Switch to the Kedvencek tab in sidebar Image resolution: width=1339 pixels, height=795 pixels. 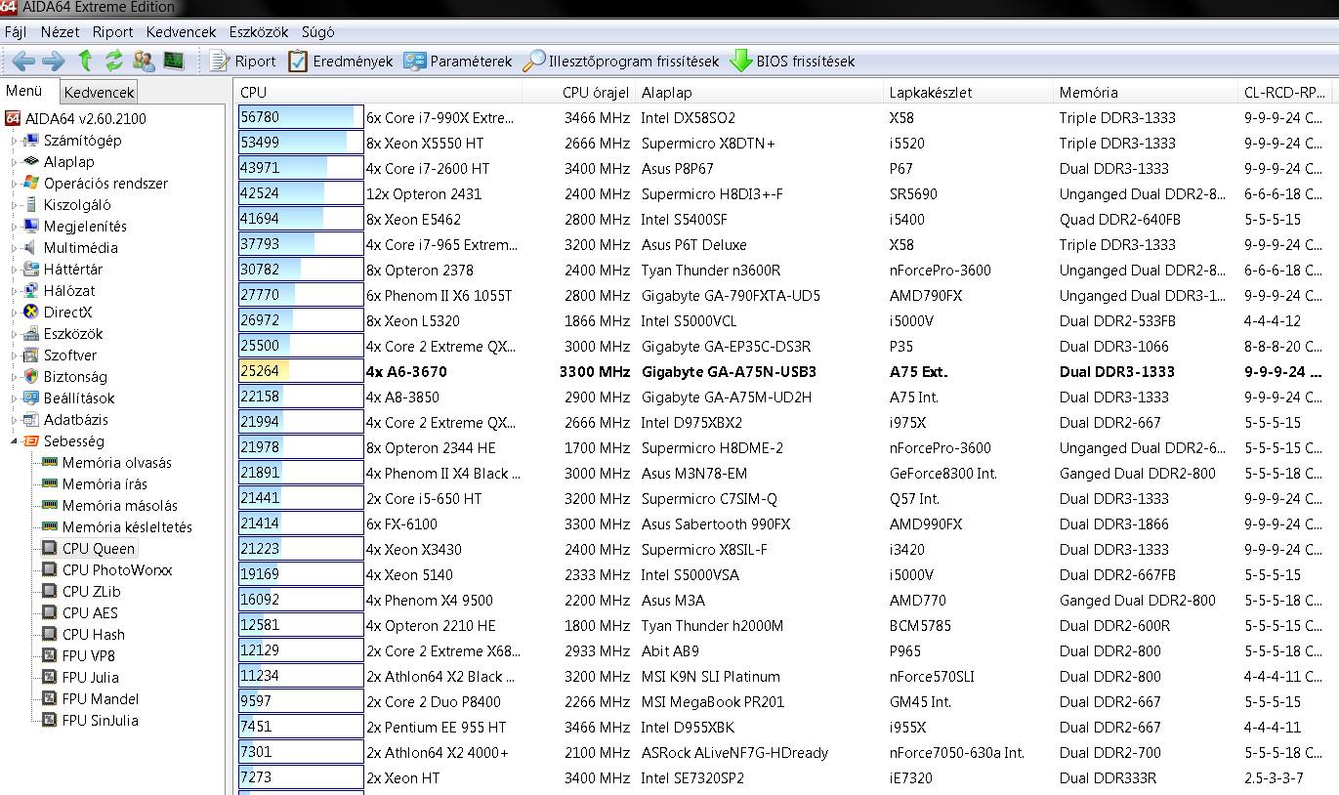click(99, 93)
